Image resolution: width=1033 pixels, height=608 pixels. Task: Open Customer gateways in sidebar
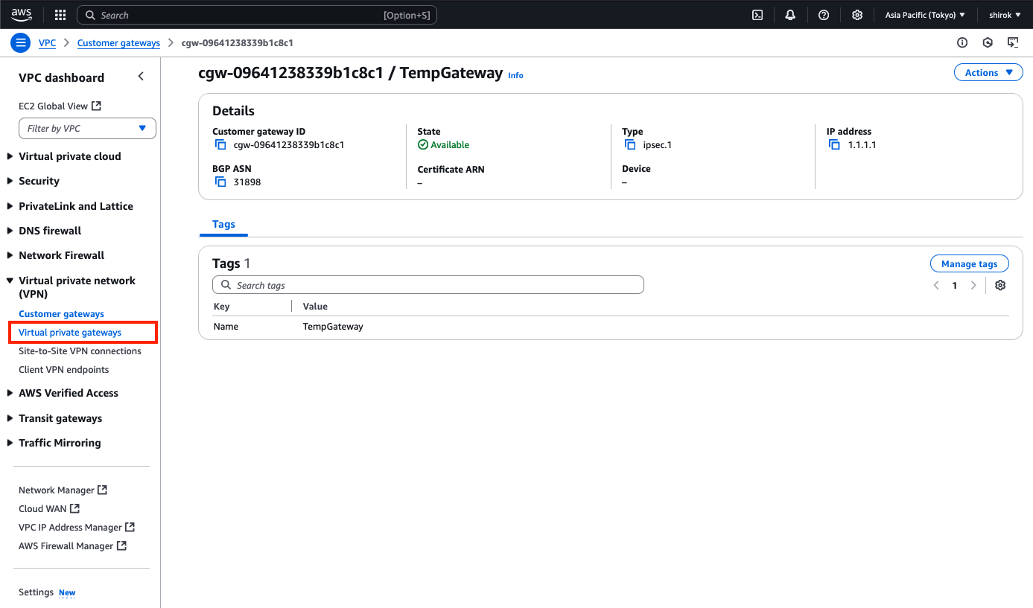61,314
